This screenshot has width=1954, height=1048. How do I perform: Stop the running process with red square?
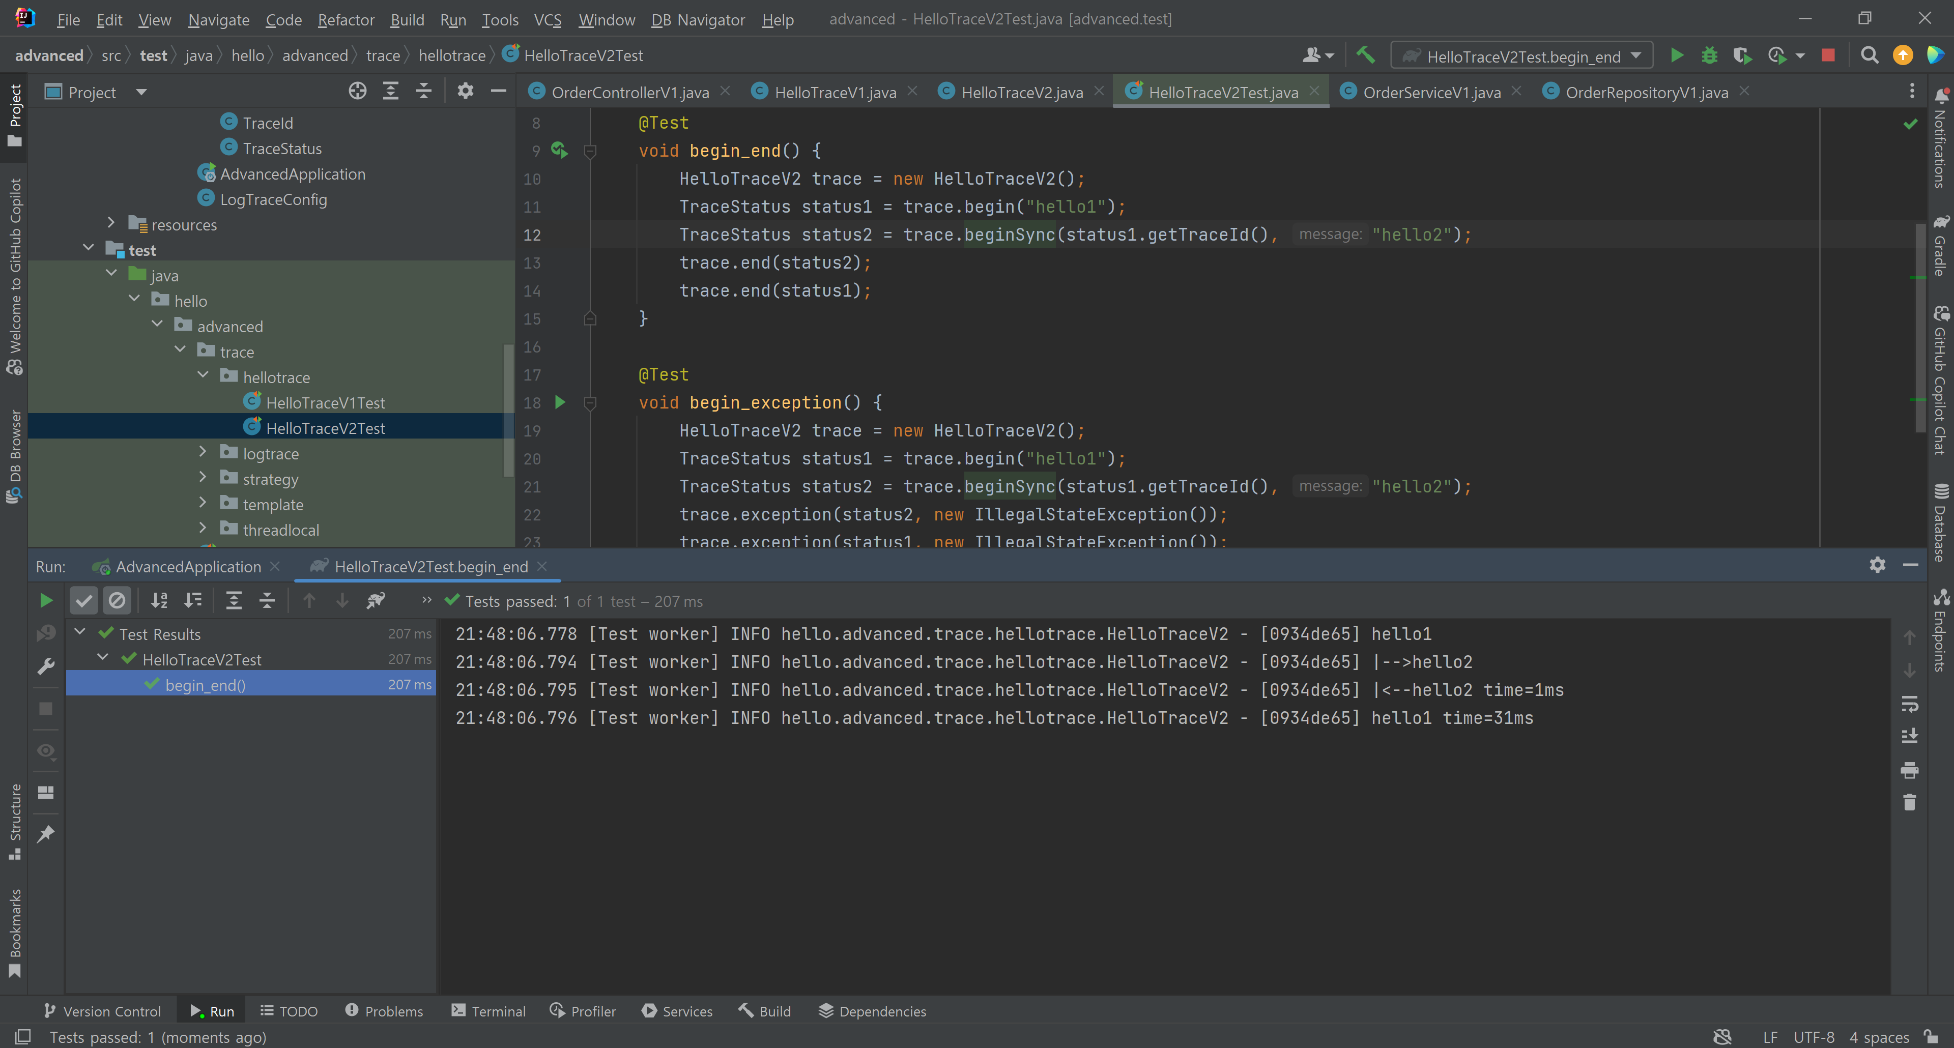pos(1828,55)
